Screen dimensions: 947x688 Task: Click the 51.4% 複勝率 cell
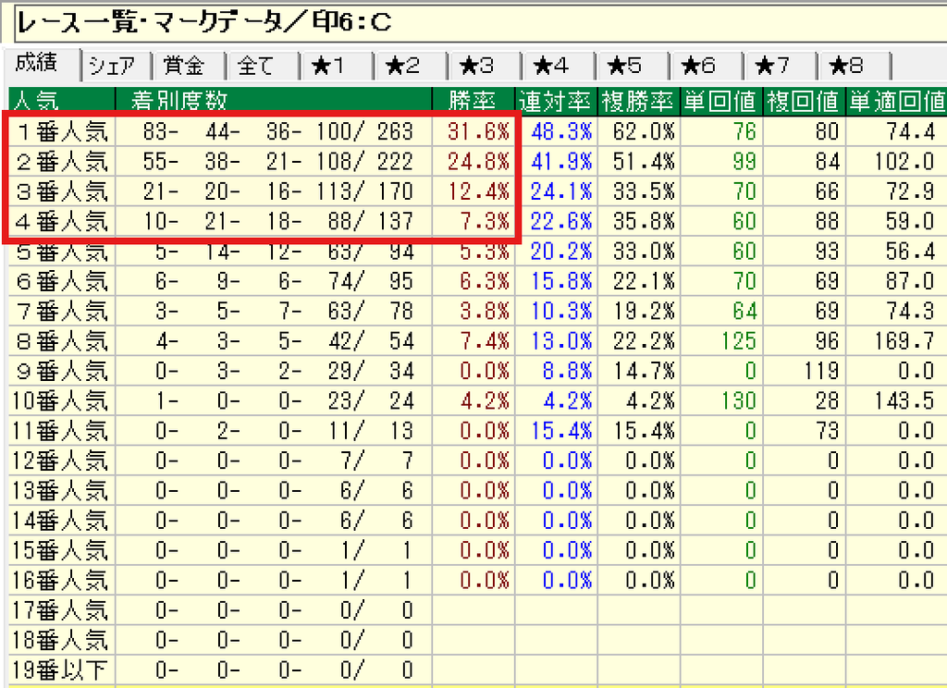click(x=638, y=161)
